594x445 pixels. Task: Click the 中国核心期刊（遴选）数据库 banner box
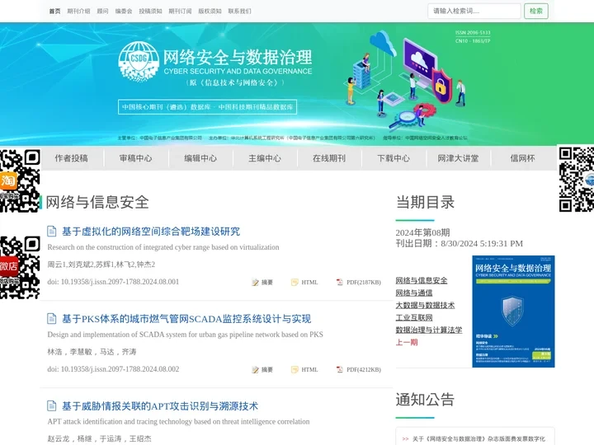pos(207,107)
